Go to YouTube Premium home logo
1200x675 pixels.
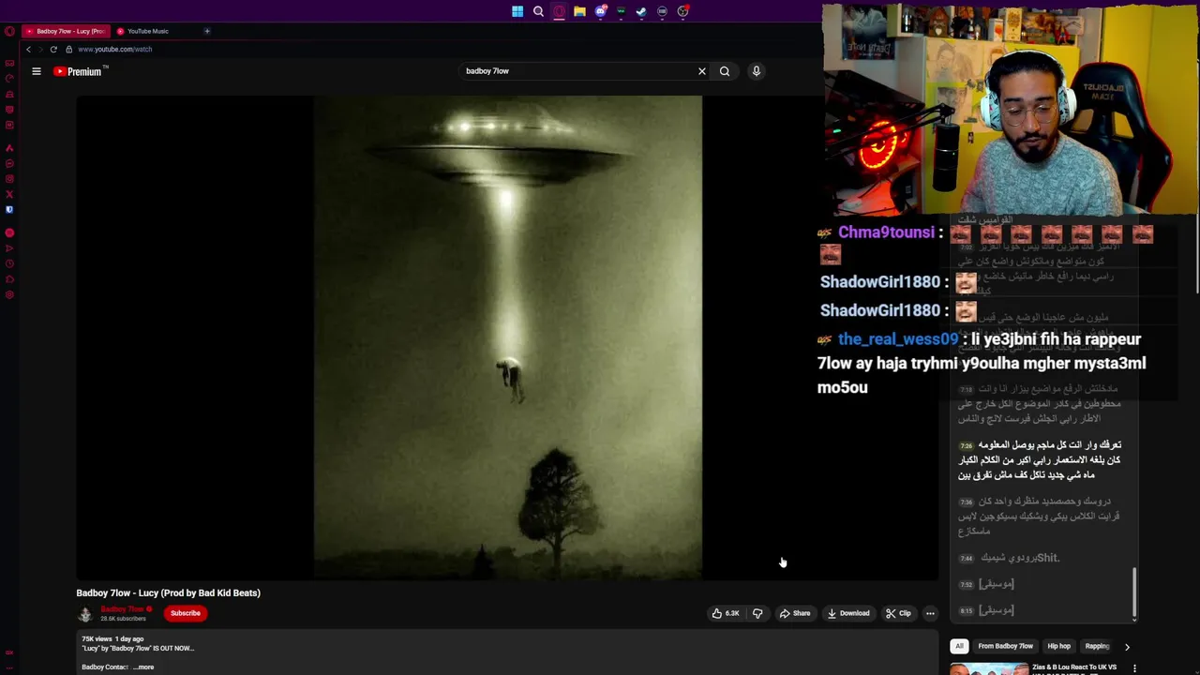[81, 71]
